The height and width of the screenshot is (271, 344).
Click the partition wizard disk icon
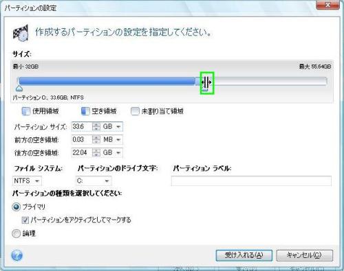21,33
